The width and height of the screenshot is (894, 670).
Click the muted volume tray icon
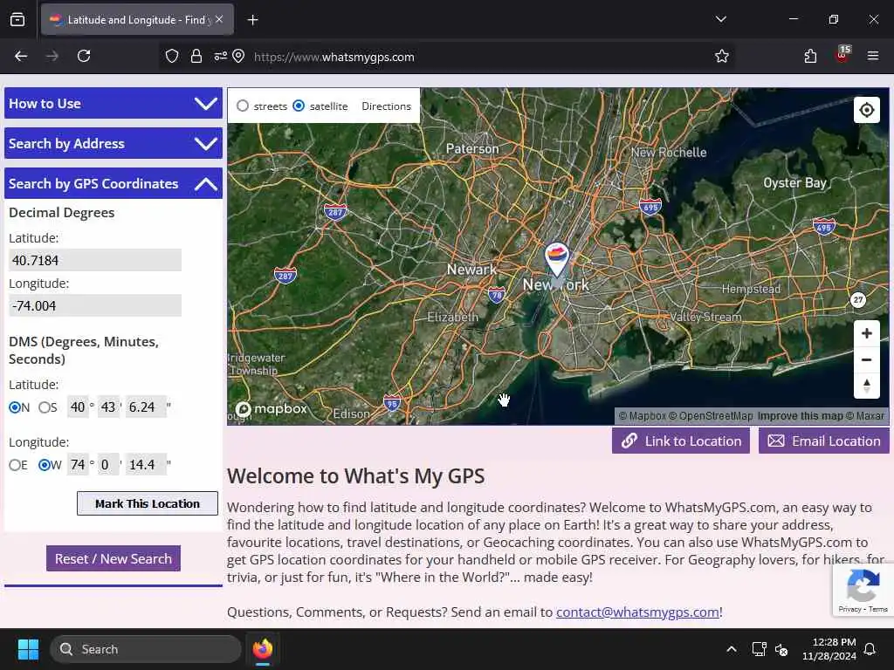pos(781,649)
